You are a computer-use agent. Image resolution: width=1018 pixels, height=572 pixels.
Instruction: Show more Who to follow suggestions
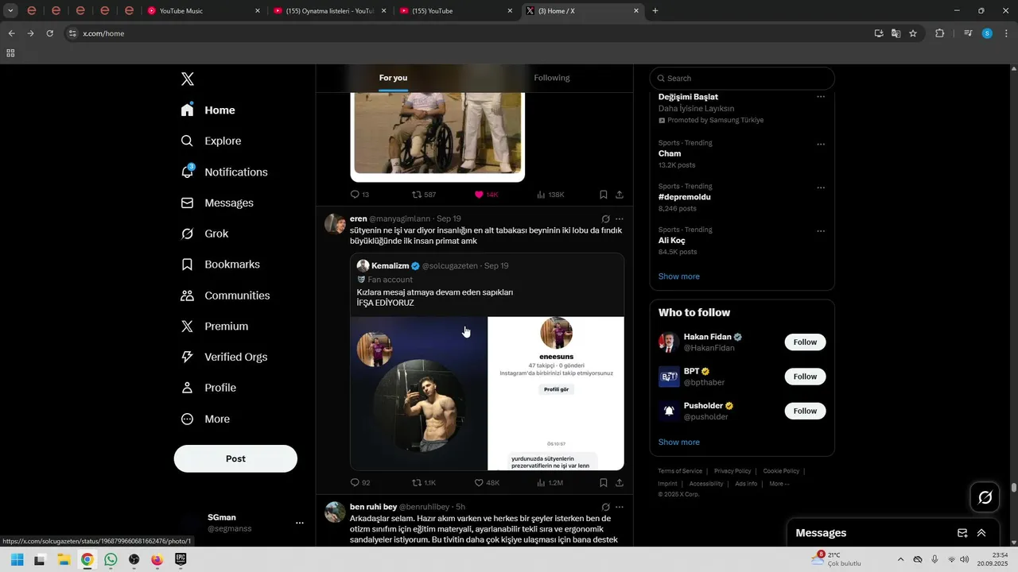coord(678,443)
